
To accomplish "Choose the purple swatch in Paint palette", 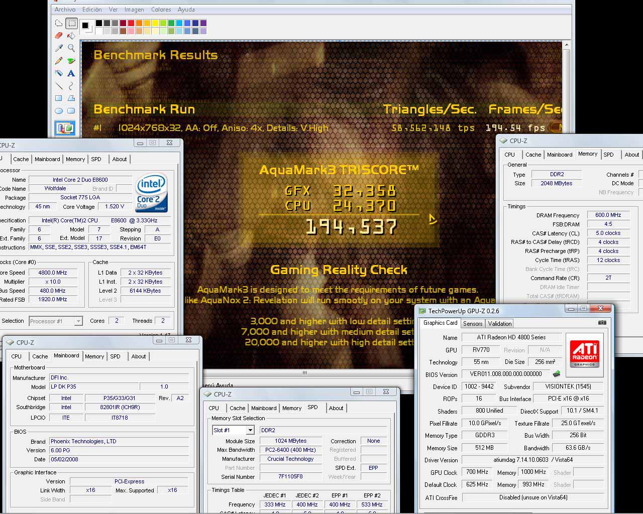I will (203, 23).
